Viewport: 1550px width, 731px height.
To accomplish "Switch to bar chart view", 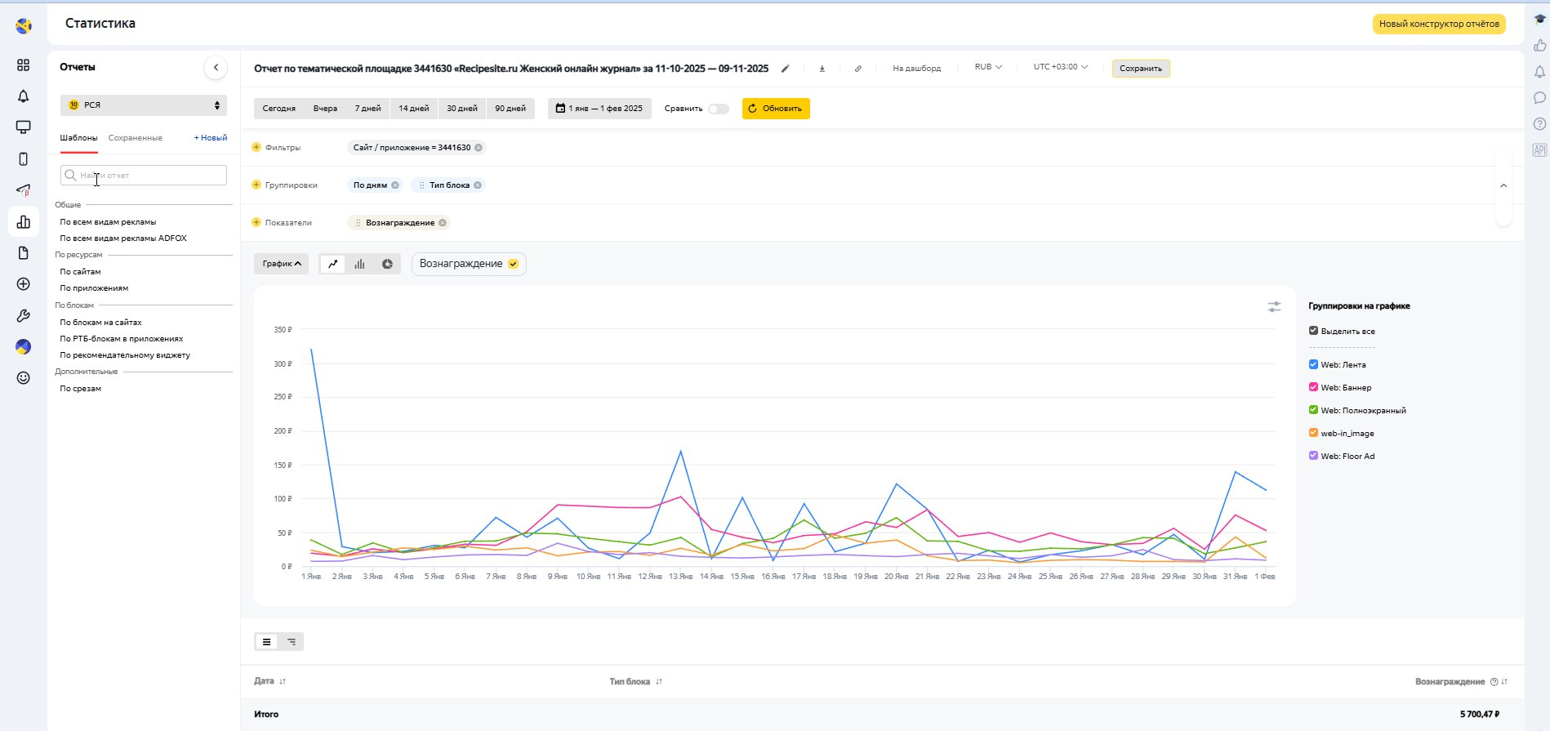I will (x=359, y=264).
